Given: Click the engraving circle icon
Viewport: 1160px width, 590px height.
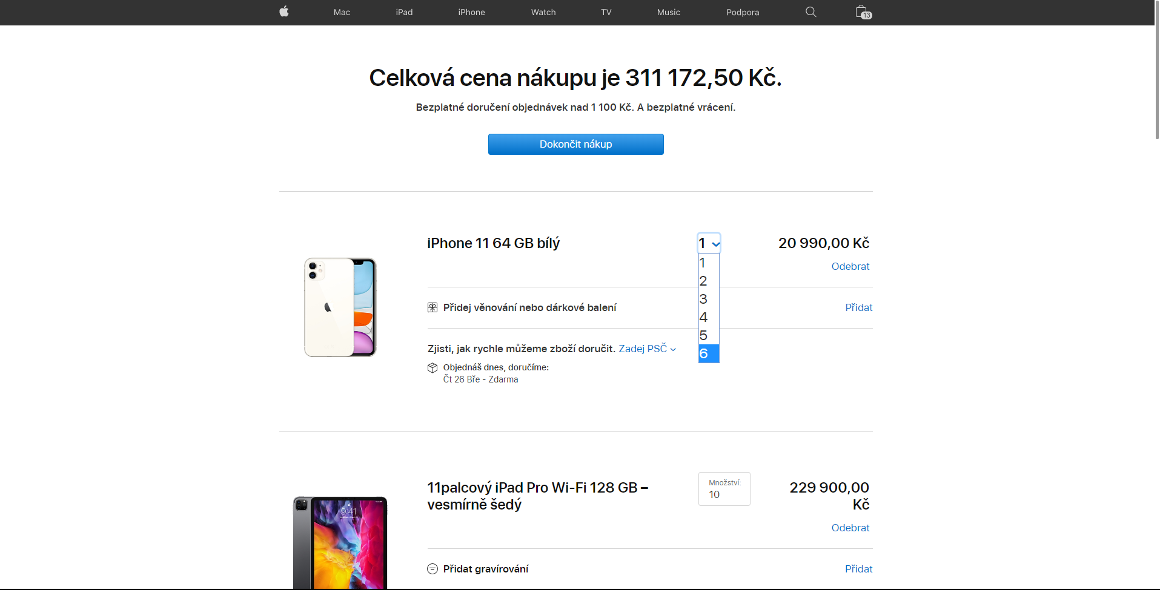Looking at the screenshot, I should click(433, 569).
